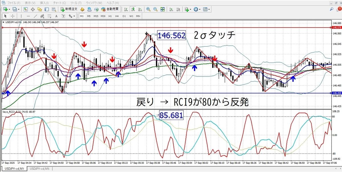The image size is (342, 172).
Task: Show the Market Watch window
Action: pos(26,9)
